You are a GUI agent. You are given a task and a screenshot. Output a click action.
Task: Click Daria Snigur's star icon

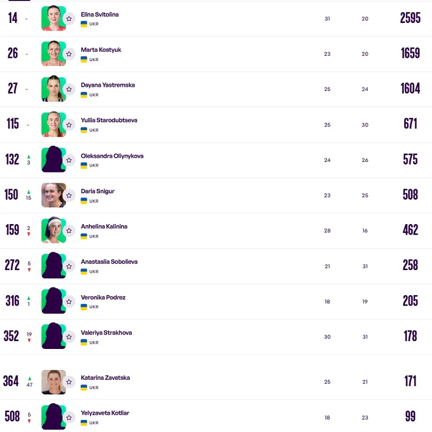coord(69,195)
